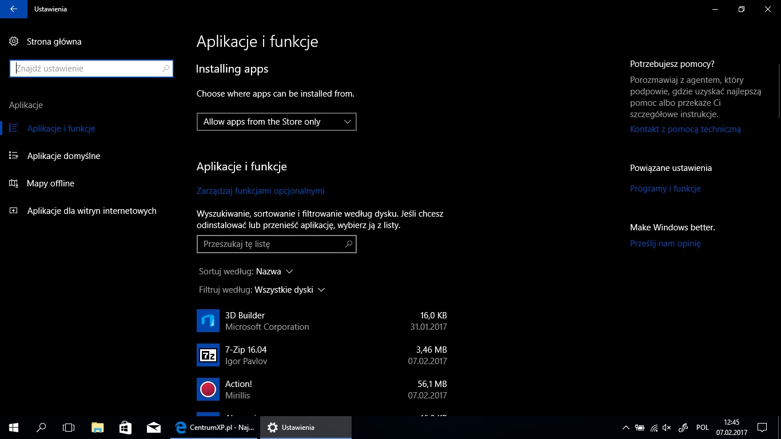Switch to Ustawienia taskbar button

click(x=306, y=428)
